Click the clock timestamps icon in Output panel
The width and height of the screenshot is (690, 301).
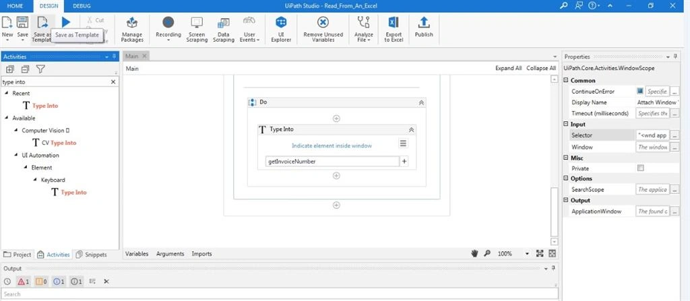(7, 281)
